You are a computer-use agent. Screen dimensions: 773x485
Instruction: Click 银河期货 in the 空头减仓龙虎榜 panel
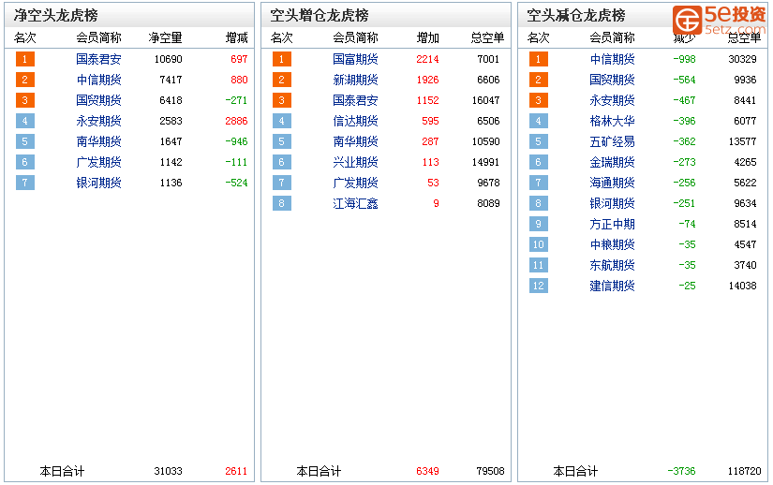(612, 203)
